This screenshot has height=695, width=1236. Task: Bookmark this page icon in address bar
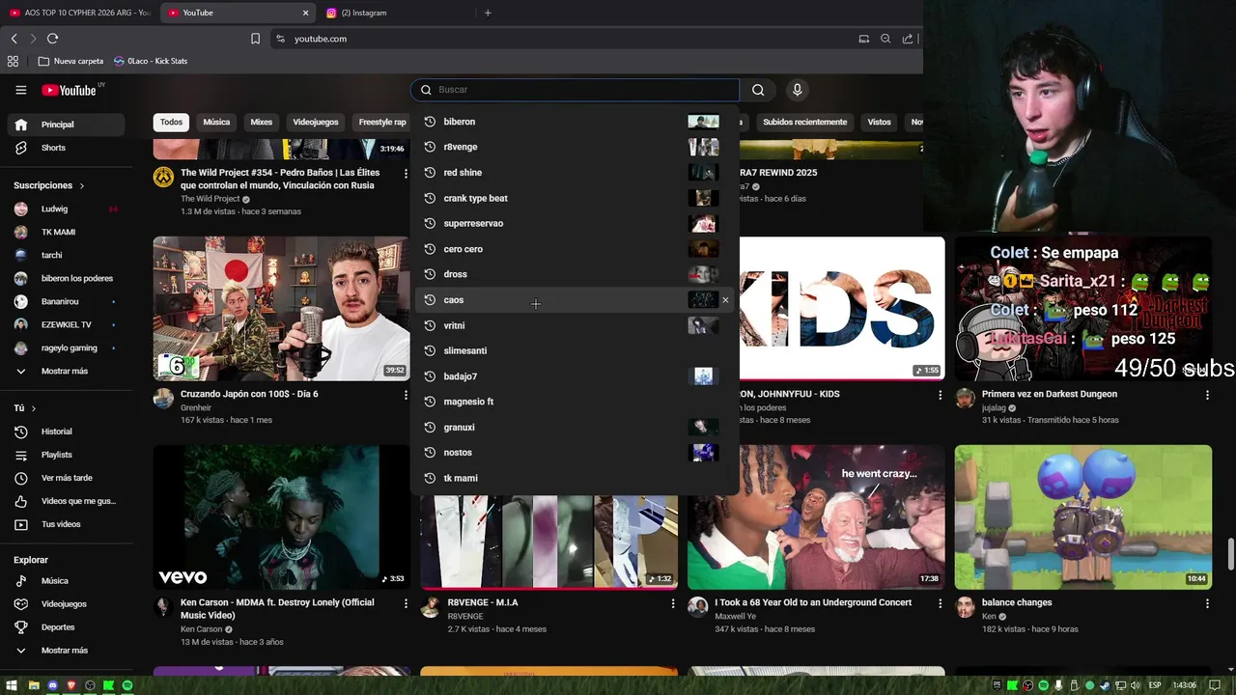point(255,39)
